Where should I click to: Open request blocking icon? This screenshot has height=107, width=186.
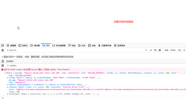[x=160, y=50]
